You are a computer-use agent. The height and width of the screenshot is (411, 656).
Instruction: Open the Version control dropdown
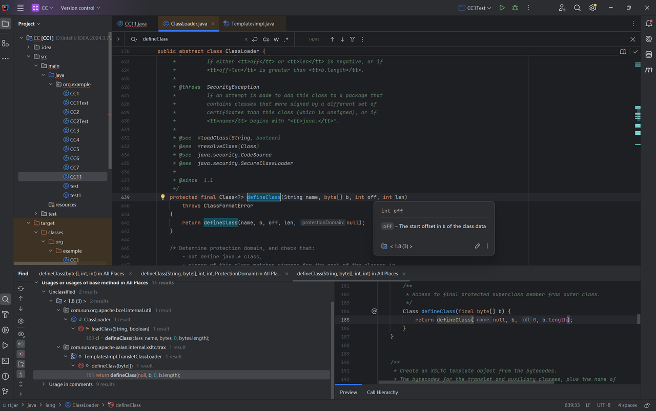80,8
